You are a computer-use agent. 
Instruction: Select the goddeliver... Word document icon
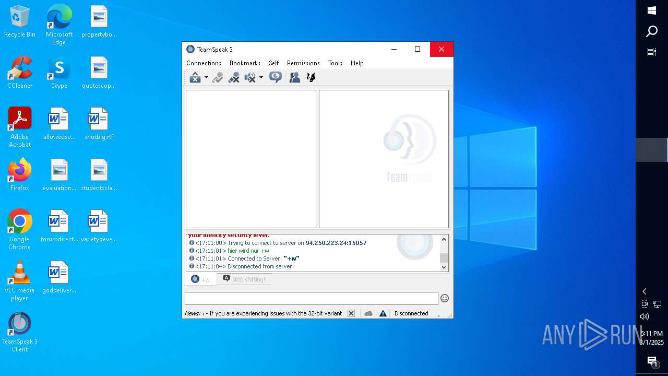pos(59,277)
